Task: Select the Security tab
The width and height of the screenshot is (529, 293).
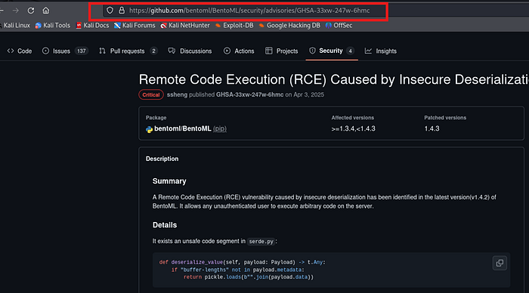Action: click(331, 51)
